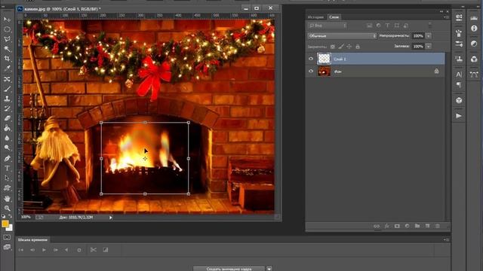Toggle lock image pixels
The height and width of the screenshot is (271, 483).
341,47
